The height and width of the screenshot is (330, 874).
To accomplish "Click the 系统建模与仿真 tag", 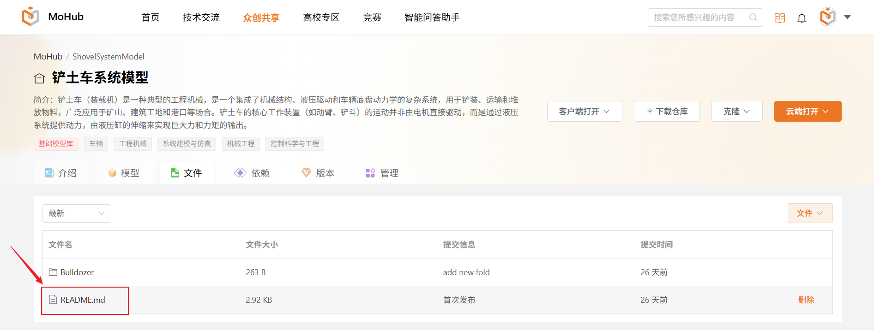I will (187, 144).
